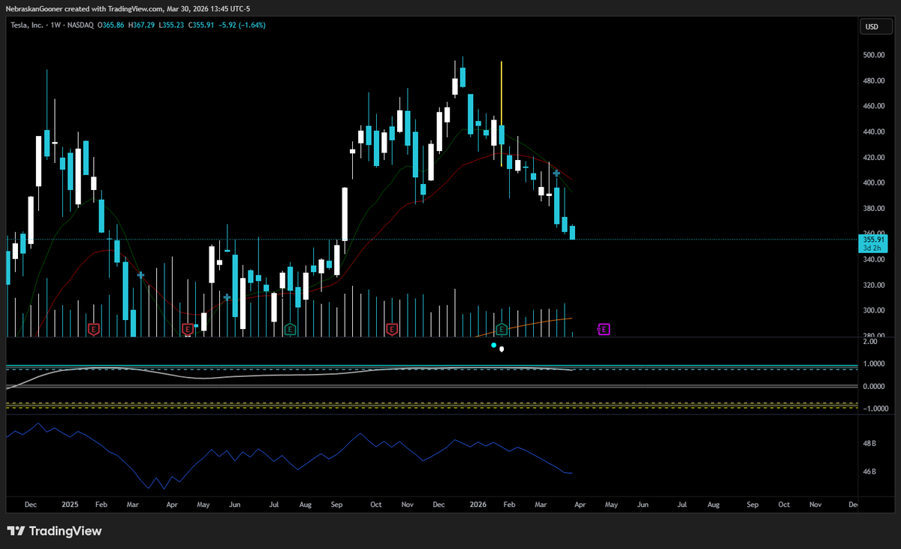Click the open value O365.86

click(x=113, y=25)
